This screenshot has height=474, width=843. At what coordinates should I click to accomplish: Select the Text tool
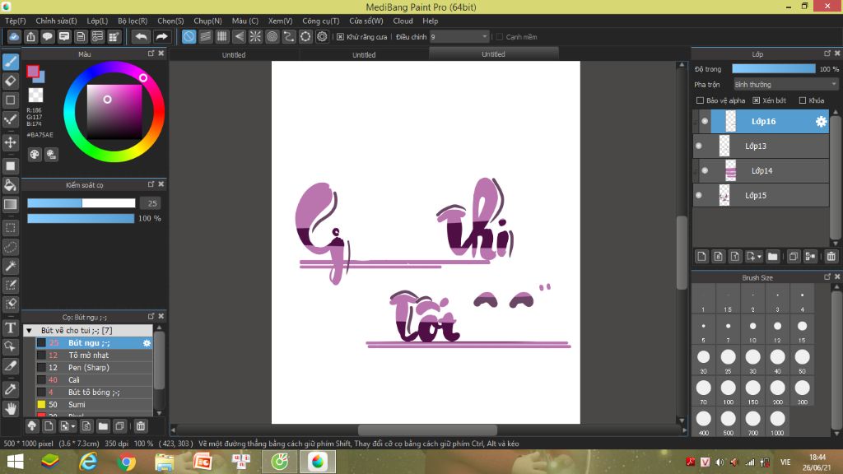10,328
